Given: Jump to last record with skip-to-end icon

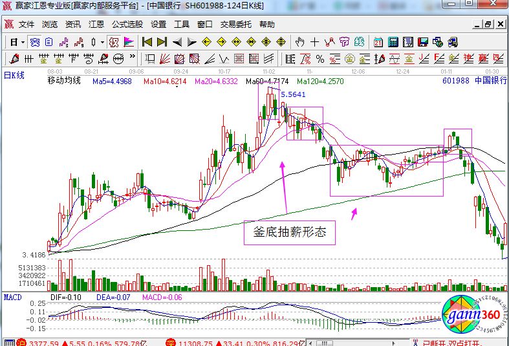Looking at the screenshot, I should [162, 42].
